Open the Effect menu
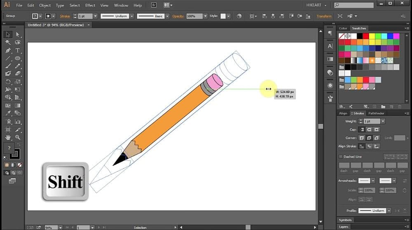Image resolution: width=412 pixels, height=230 pixels. tap(90, 5)
